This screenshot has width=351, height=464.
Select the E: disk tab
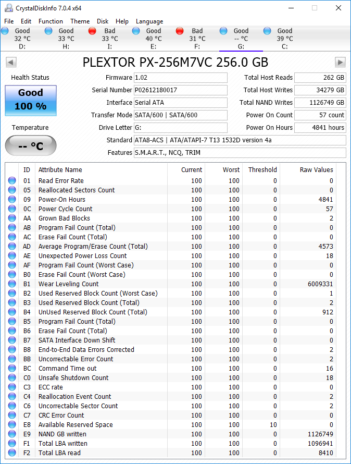(x=154, y=39)
